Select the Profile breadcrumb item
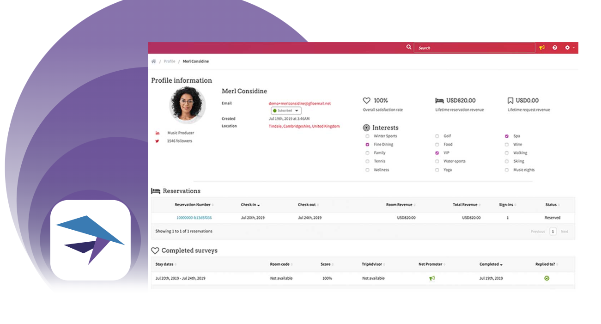Screen dimensions: 601x324 click(170, 61)
